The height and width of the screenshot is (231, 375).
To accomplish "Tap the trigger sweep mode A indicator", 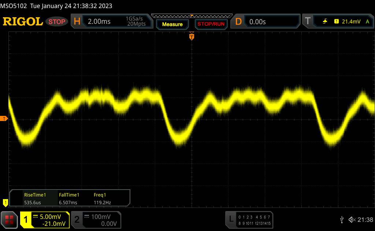I will [x=368, y=22].
